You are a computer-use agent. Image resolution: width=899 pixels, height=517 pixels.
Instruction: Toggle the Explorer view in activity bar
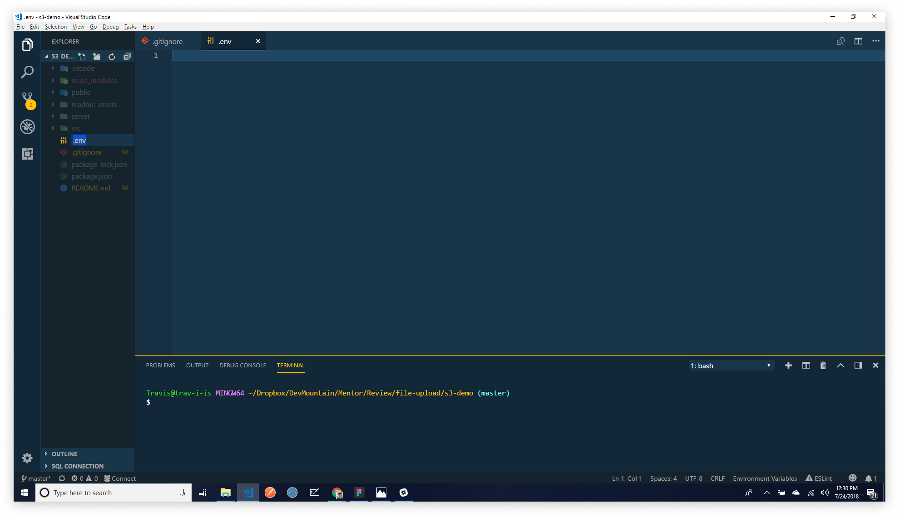[x=27, y=44]
